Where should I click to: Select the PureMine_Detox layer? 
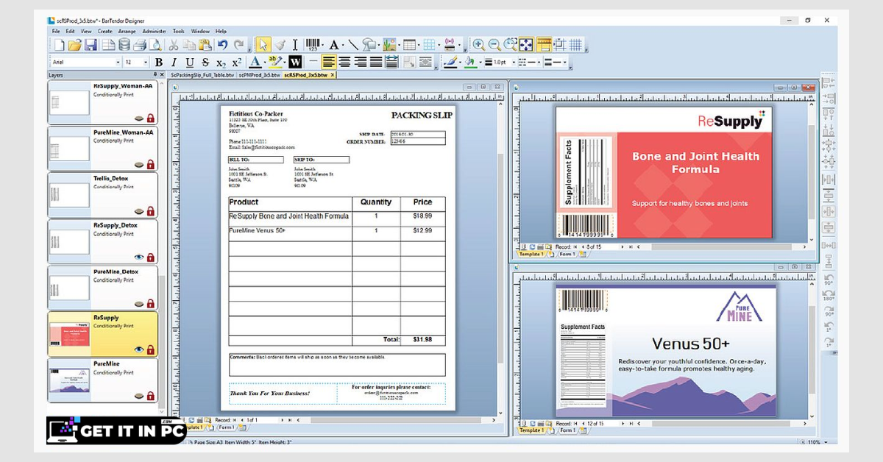102,288
